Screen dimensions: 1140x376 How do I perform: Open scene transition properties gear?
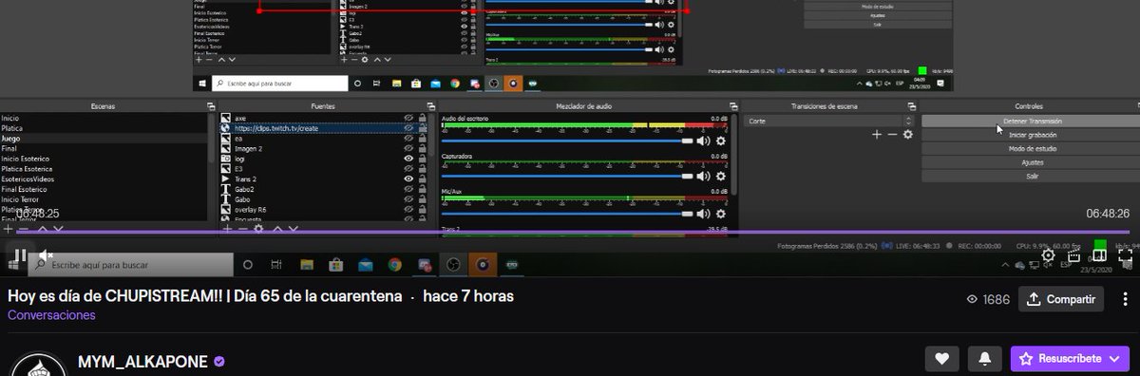[908, 135]
